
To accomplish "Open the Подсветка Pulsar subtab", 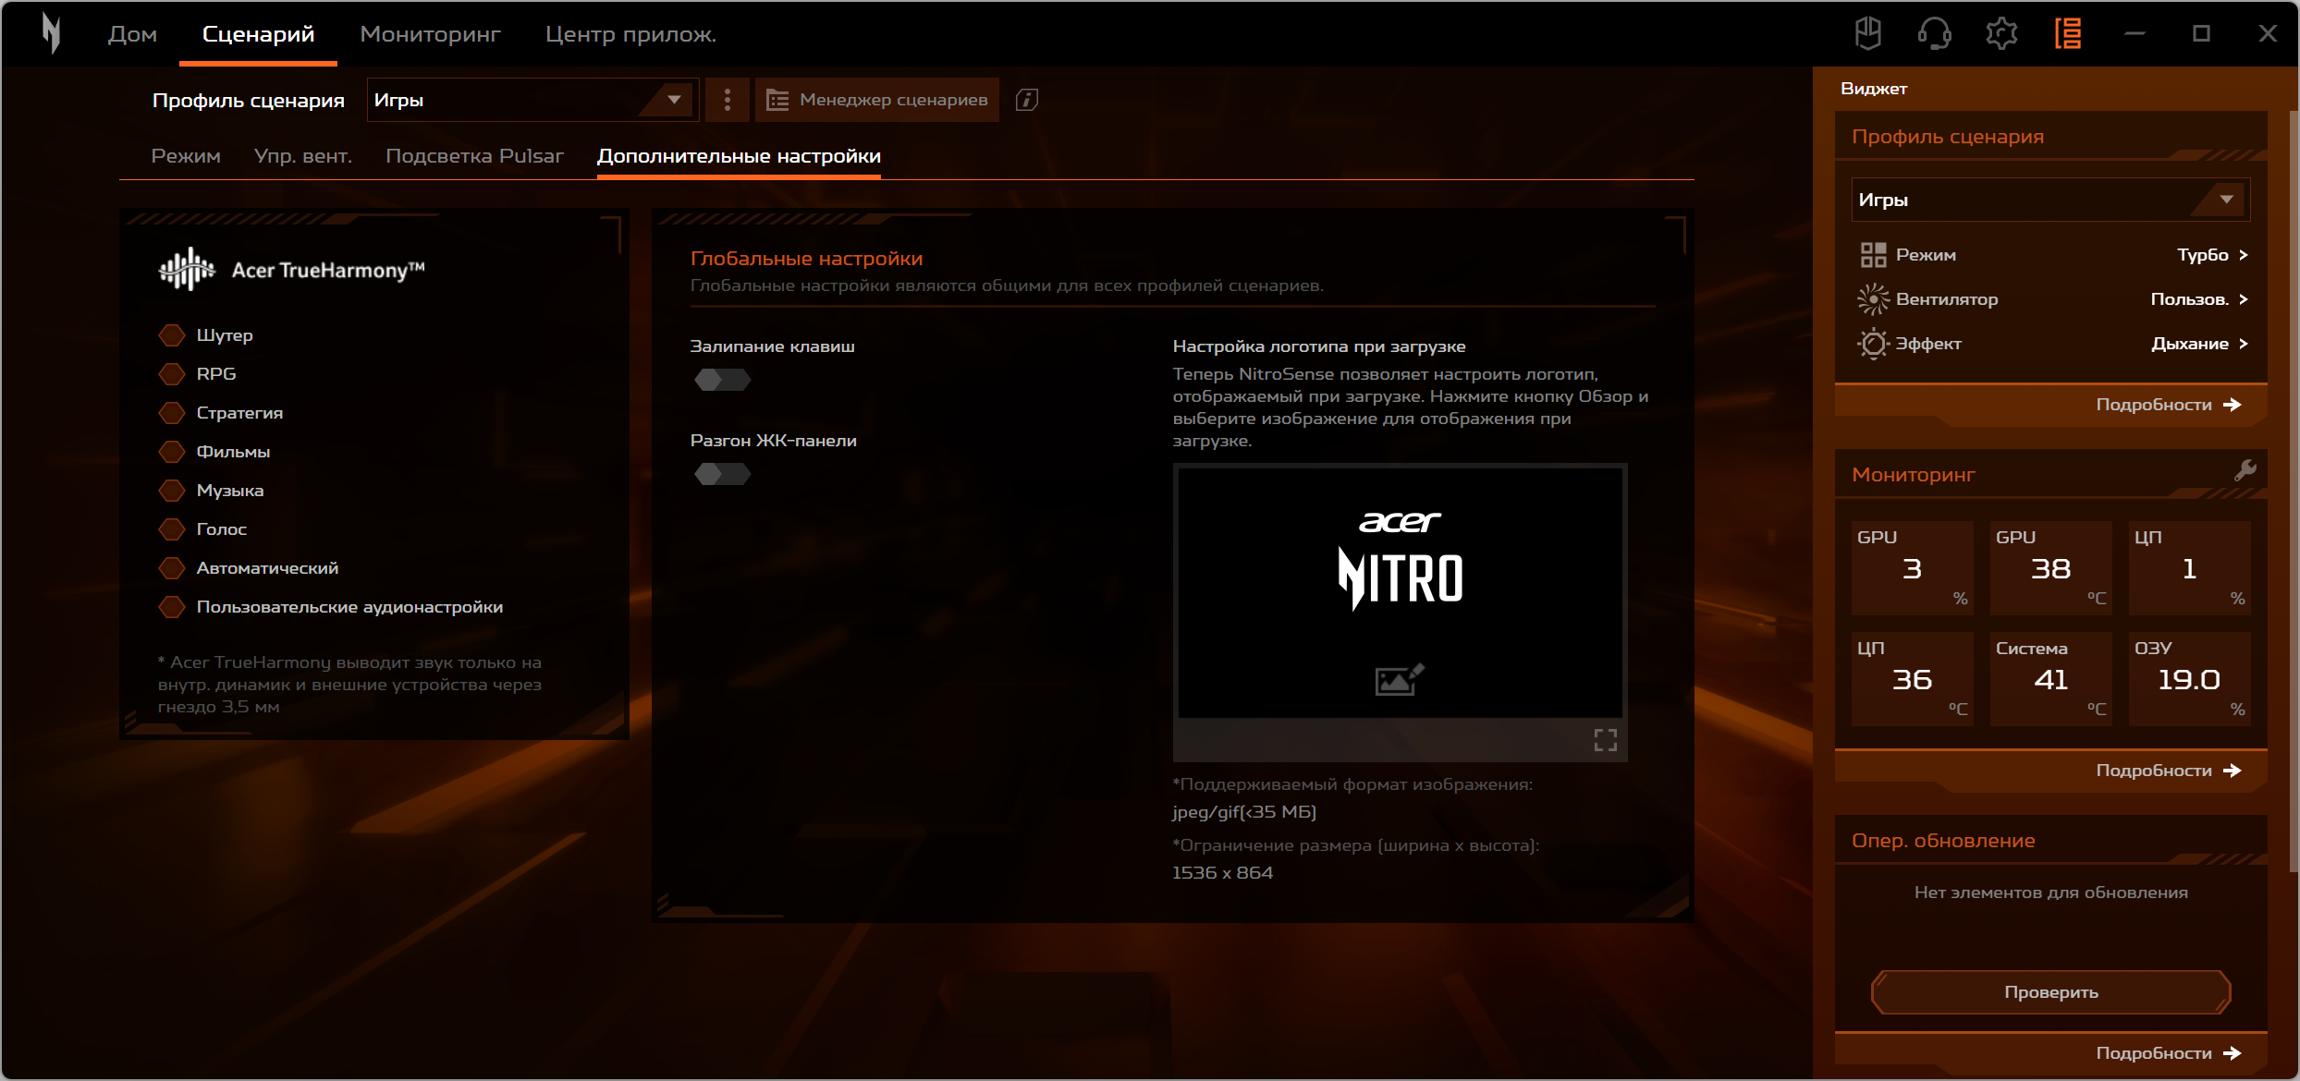I will 474,156.
